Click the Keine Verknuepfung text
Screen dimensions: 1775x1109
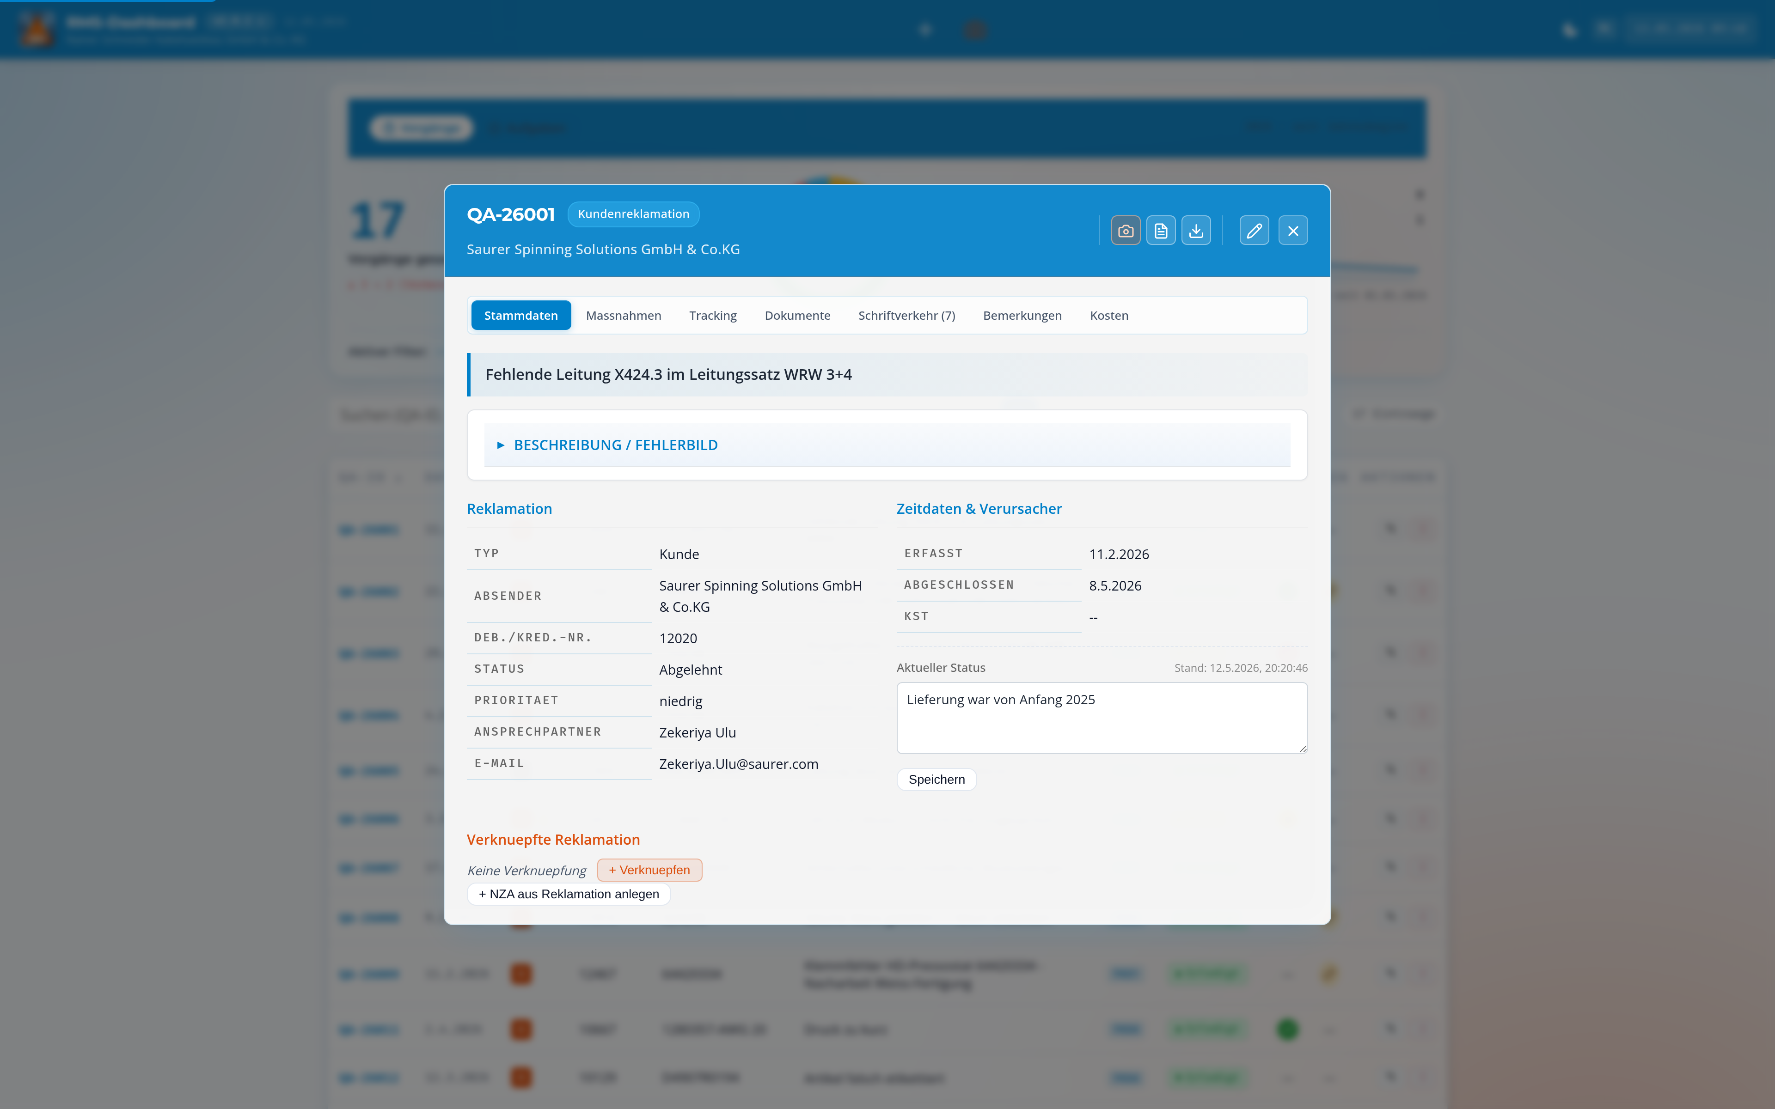[526, 871]
